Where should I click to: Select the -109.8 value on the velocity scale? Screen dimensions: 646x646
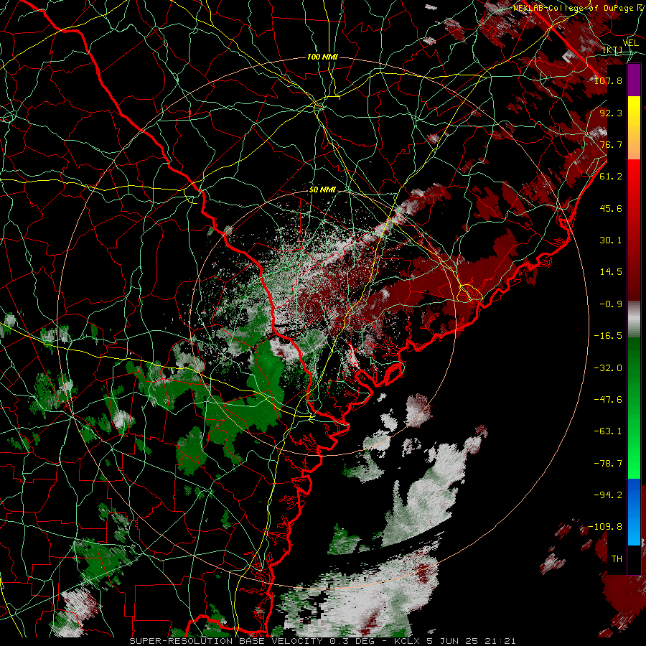[606, 527]
